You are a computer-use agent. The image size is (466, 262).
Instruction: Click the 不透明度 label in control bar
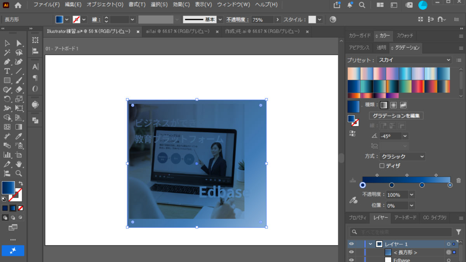pyautogui.click(x=237, y=19)
